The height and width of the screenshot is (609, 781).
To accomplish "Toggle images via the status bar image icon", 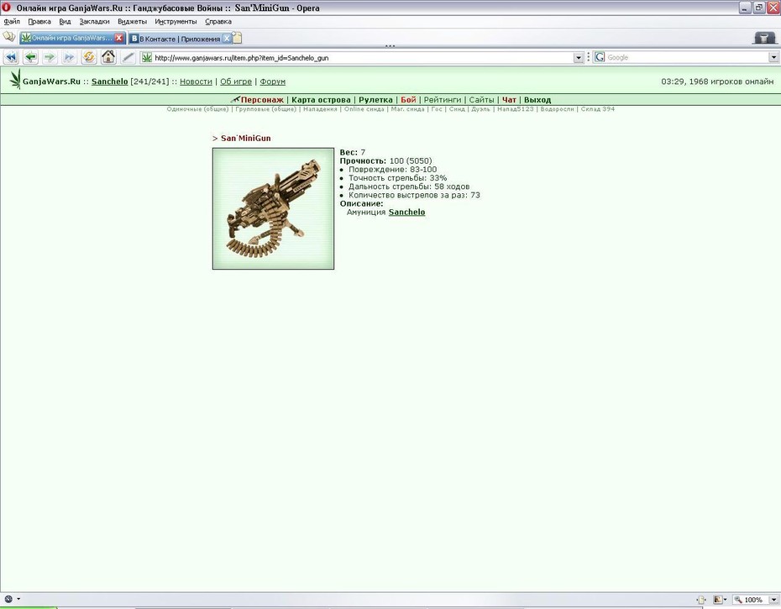I will click(x=718, y=600).
